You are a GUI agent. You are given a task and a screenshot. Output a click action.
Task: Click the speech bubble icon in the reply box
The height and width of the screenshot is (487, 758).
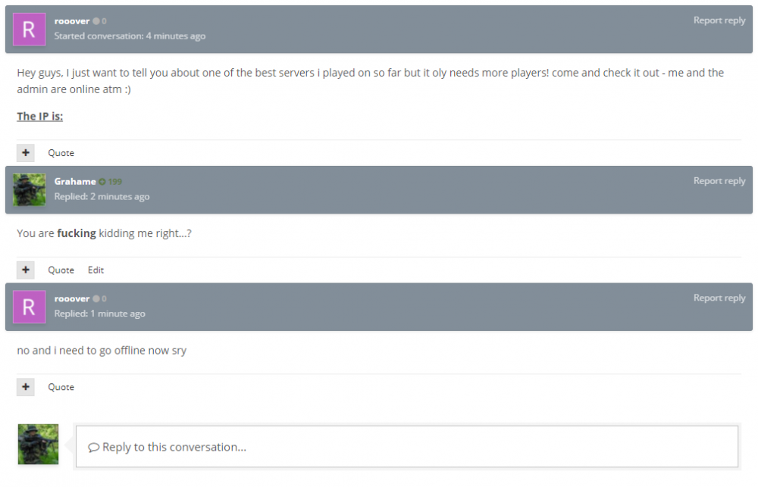(x=94, y=448)
